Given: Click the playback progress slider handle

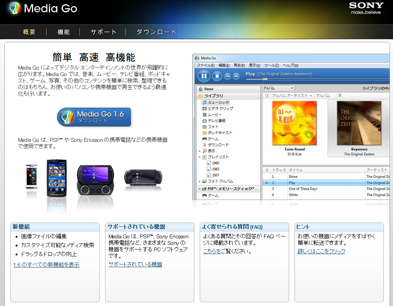Looking at the screenshot, I should pos(265,79).
